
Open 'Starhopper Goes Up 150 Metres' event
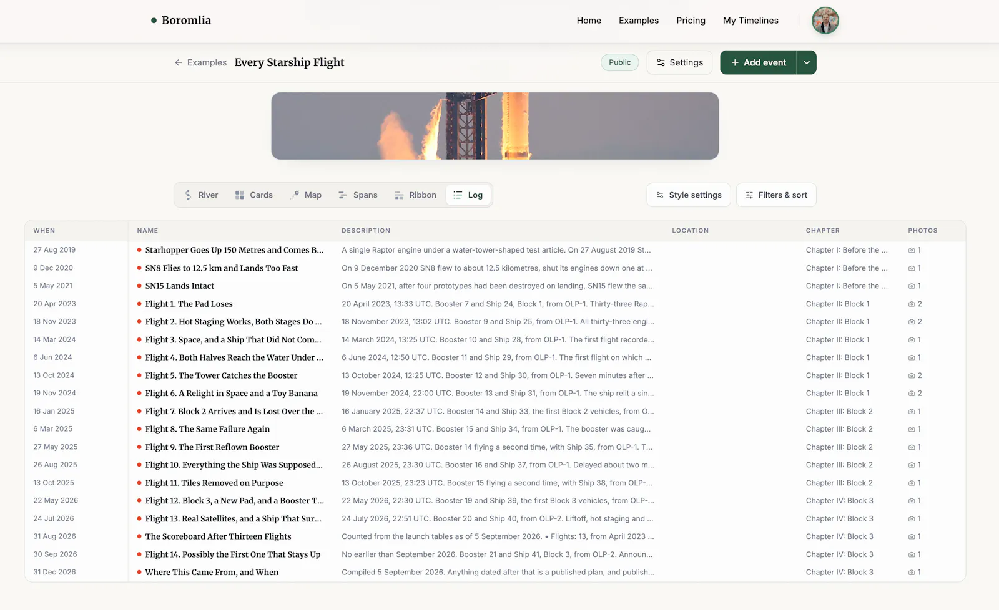[234, 250]
